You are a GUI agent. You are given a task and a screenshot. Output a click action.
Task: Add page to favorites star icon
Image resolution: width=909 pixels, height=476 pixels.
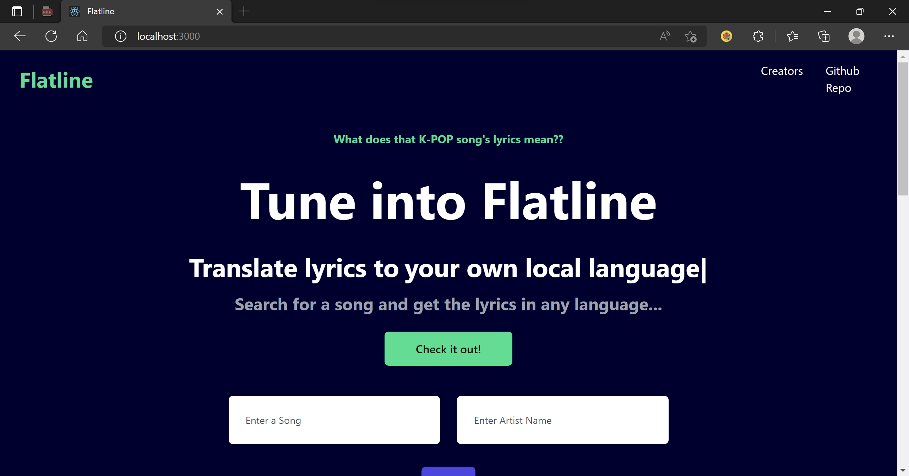[x=690, y=36]
